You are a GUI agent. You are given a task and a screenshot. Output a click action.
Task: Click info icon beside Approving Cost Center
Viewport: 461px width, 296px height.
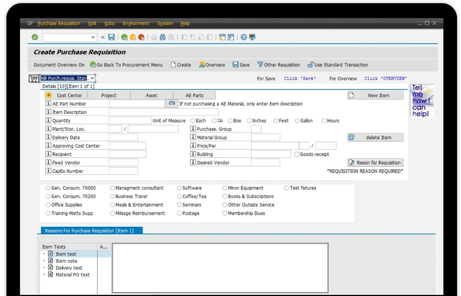point(48,146)
